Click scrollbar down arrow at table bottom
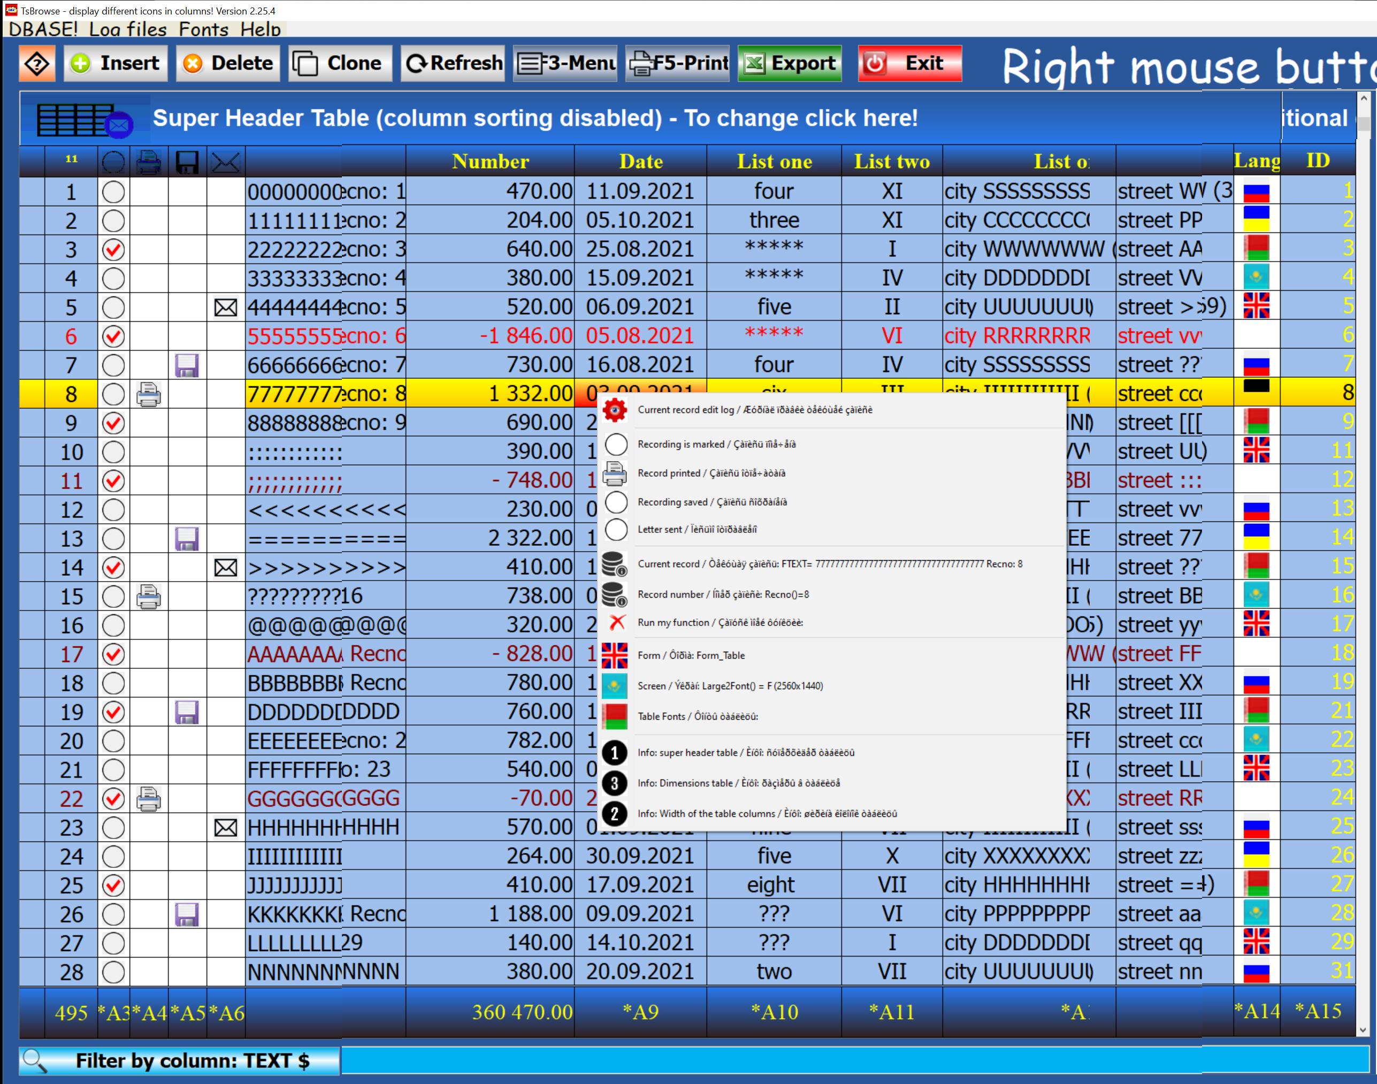This screenshot has height=1084, width=1377. coord(1363,1030)
